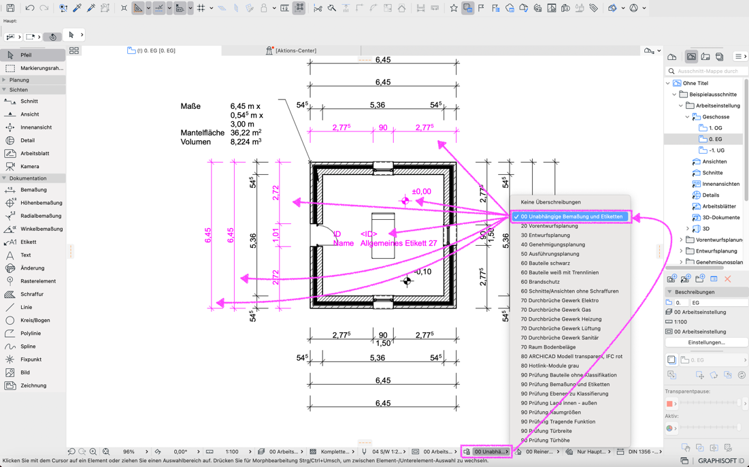This screenshot has width=749, height=467.
Task: Toggle the snap points icon
Action: (x=159, y=8)
